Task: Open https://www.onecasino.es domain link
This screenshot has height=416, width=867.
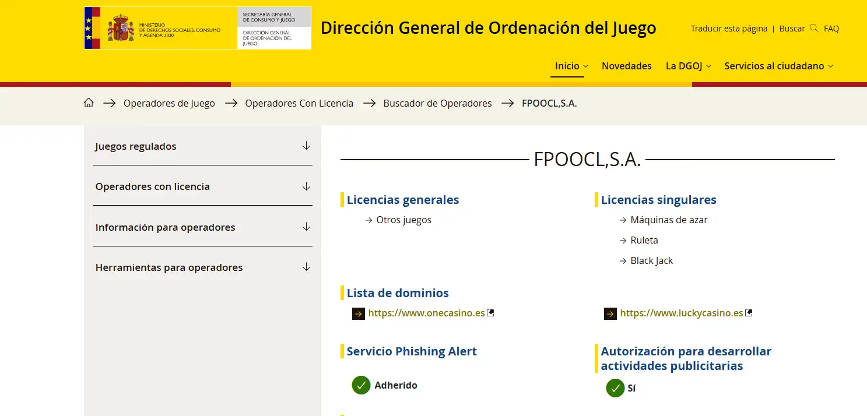Action: 426,313
